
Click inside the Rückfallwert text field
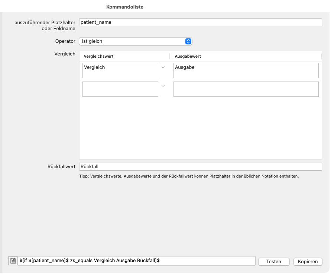point(200,166)
